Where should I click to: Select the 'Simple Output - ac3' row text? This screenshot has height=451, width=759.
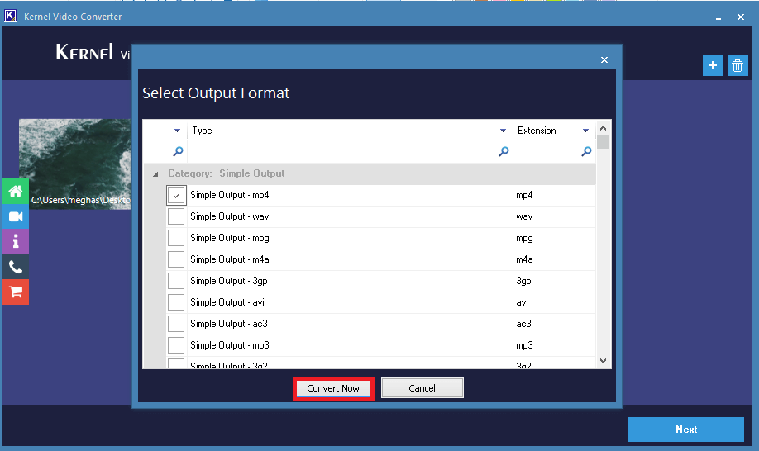[x=229, y=324]
